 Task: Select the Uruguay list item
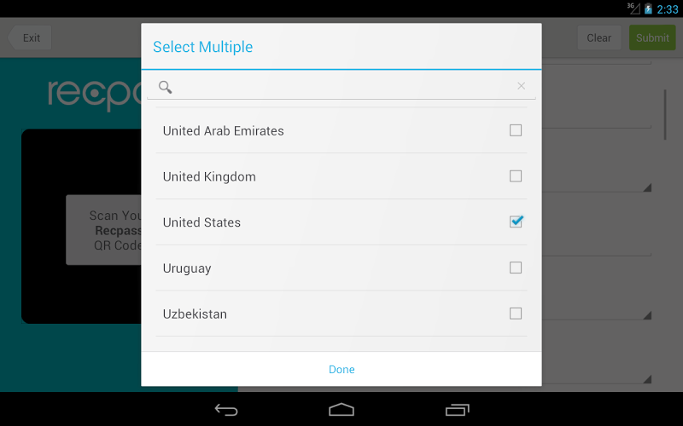341,268
